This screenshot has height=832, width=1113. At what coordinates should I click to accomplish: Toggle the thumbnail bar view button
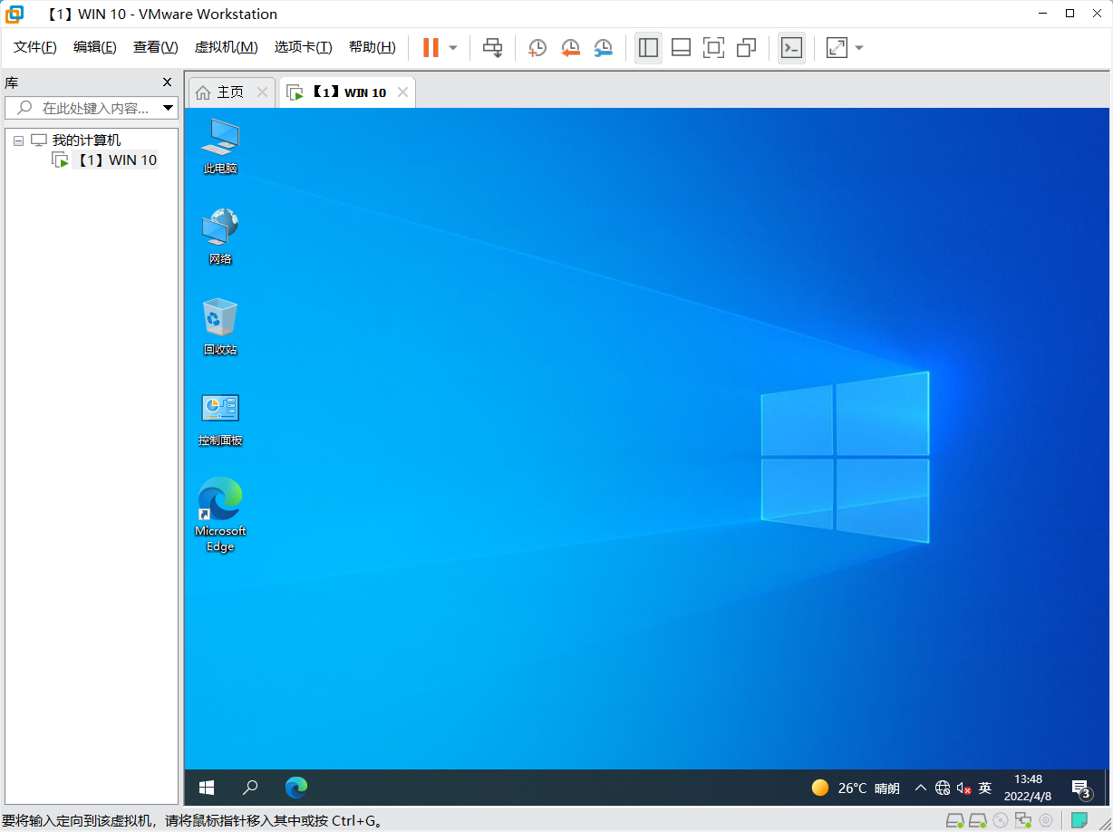tap(681, 48)
